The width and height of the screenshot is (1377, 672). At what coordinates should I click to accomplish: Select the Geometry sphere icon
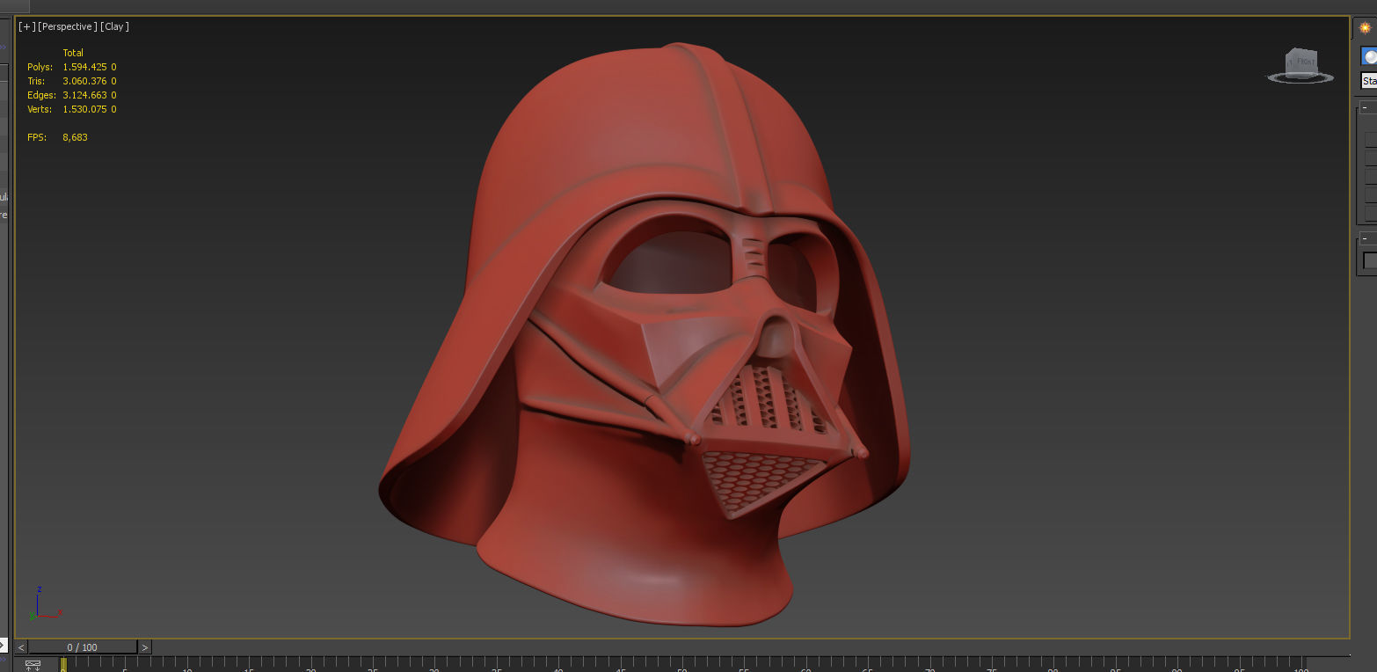[1369, 57]
